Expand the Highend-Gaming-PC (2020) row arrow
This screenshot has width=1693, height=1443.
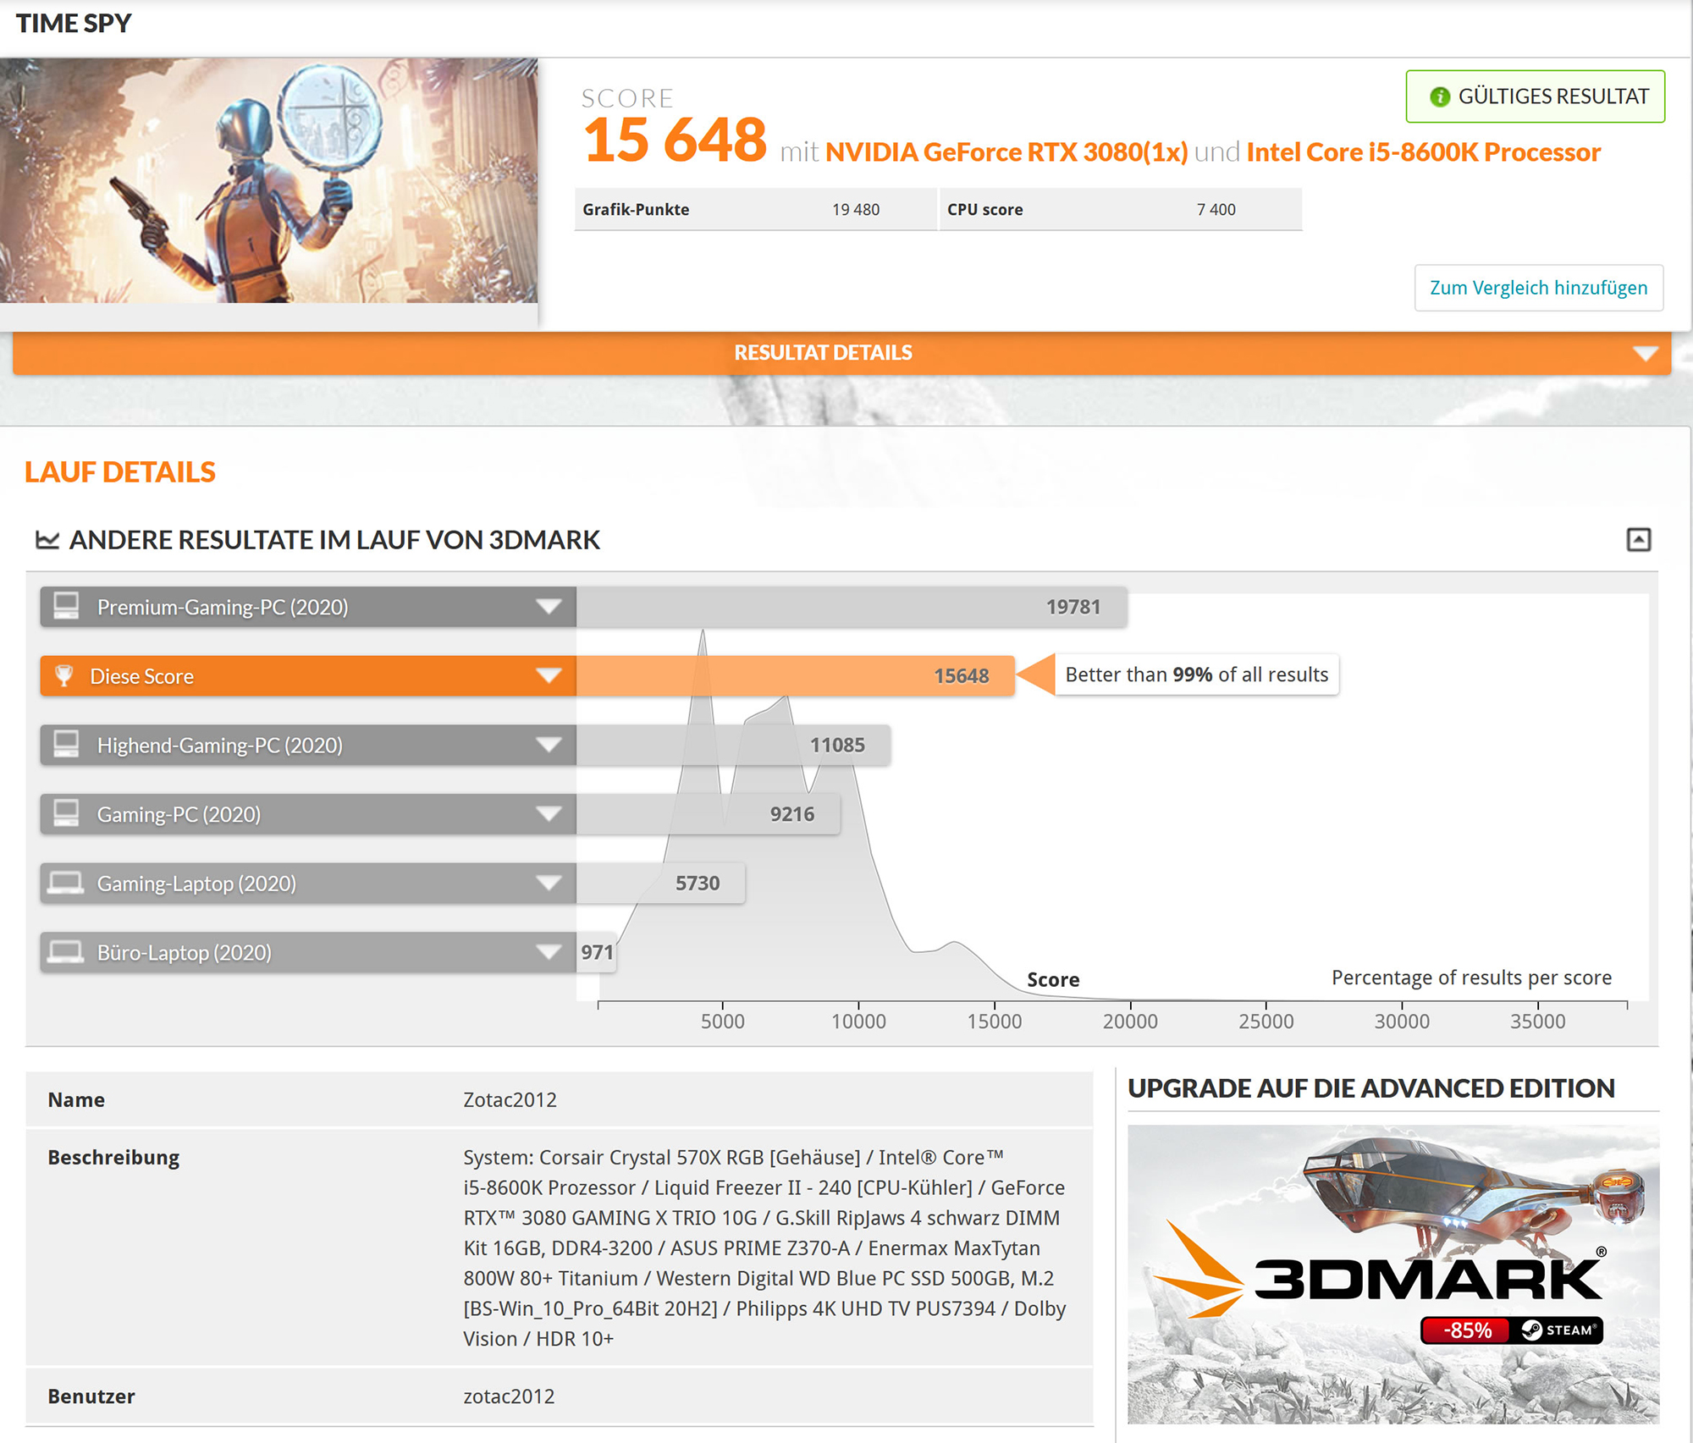[549, 745]
